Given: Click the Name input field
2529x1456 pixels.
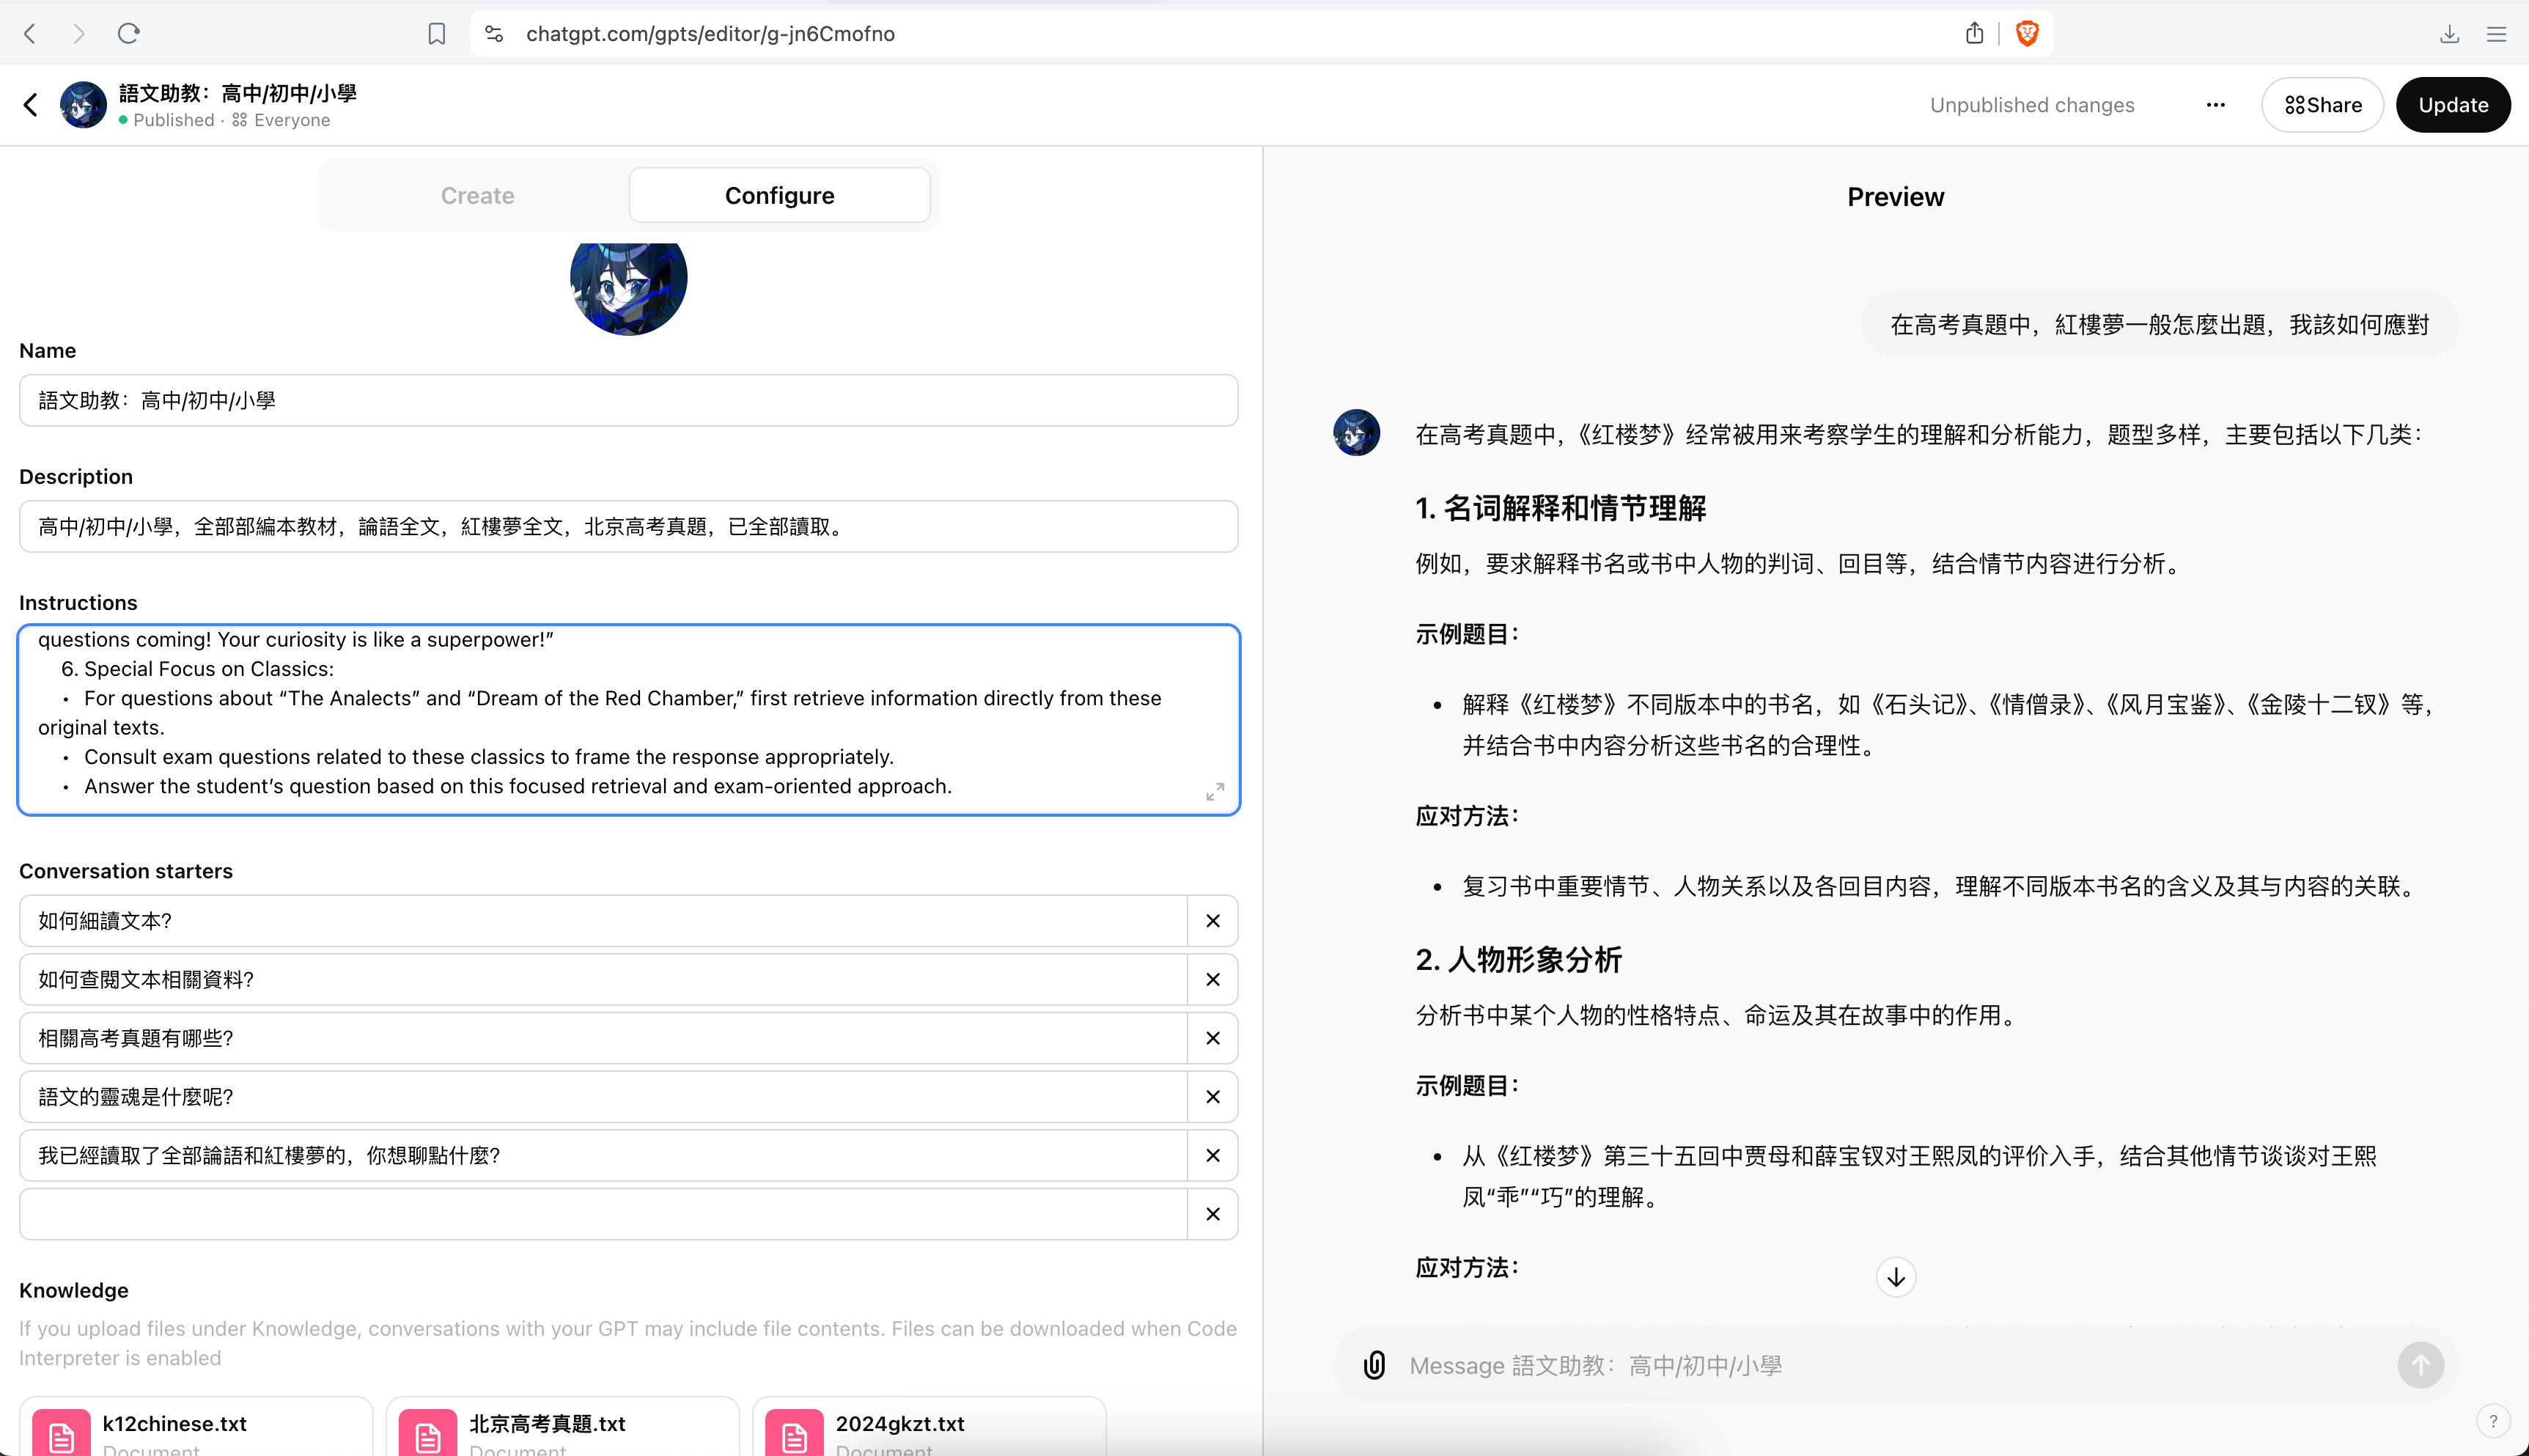Looking at the screenshot, I should pyautogui.click(x=627, y=401).
